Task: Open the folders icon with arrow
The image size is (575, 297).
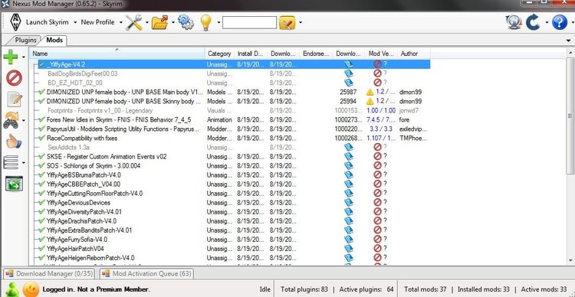Action: click(160, 22)
